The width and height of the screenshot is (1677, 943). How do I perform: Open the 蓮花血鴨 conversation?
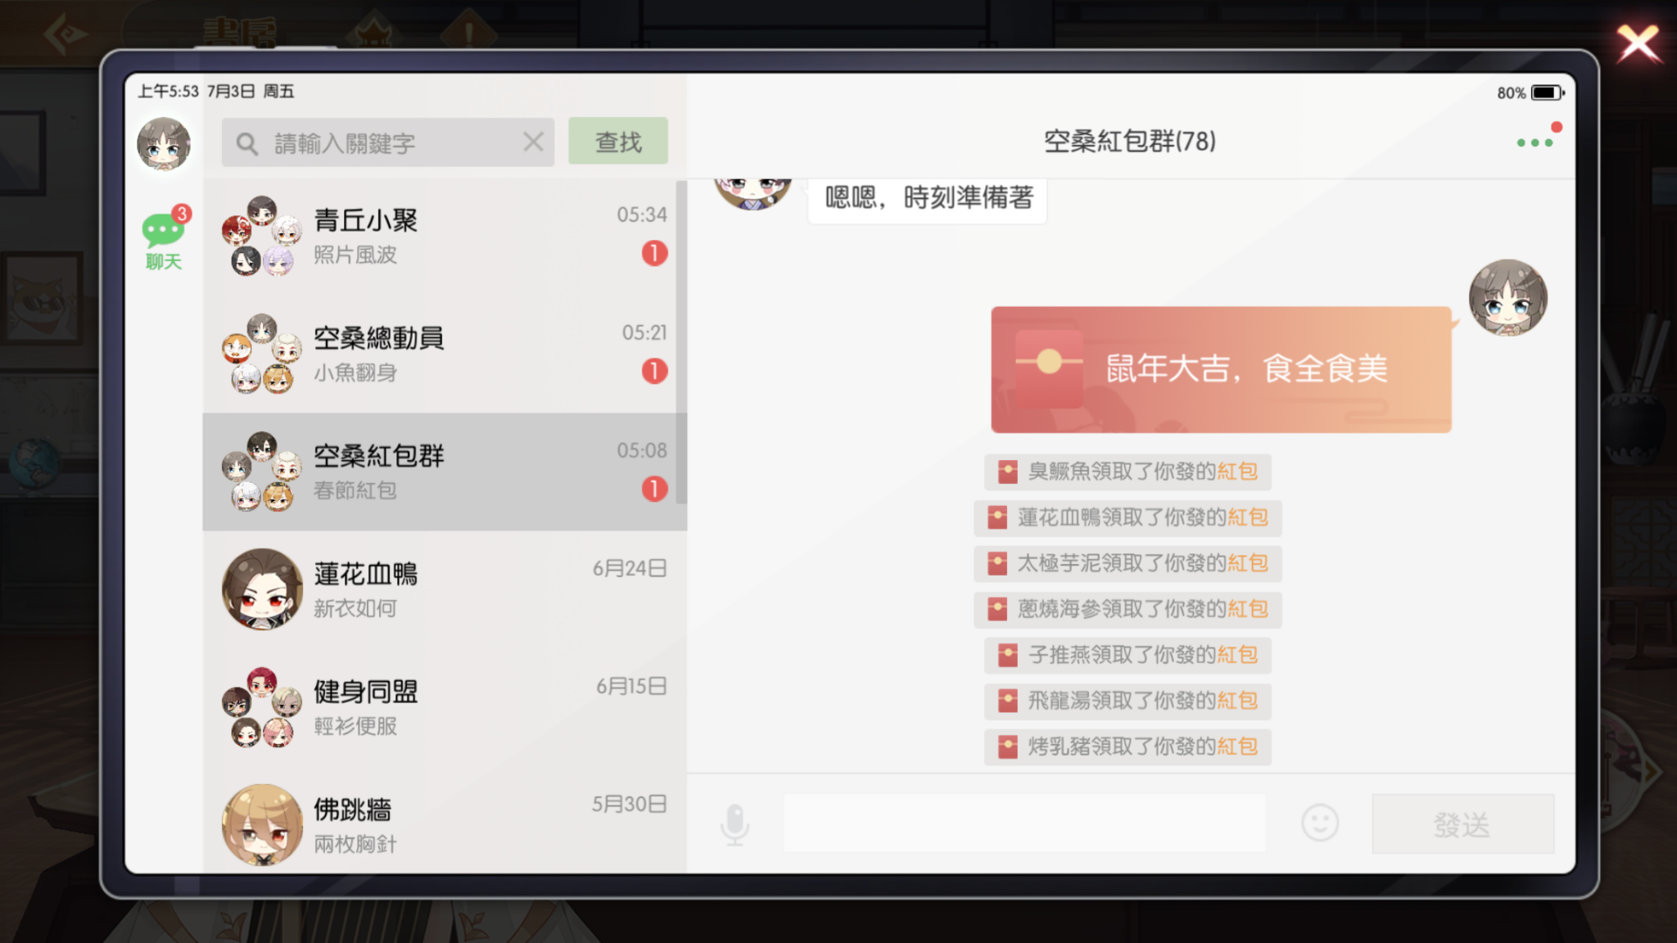click(x=444, y=589)
